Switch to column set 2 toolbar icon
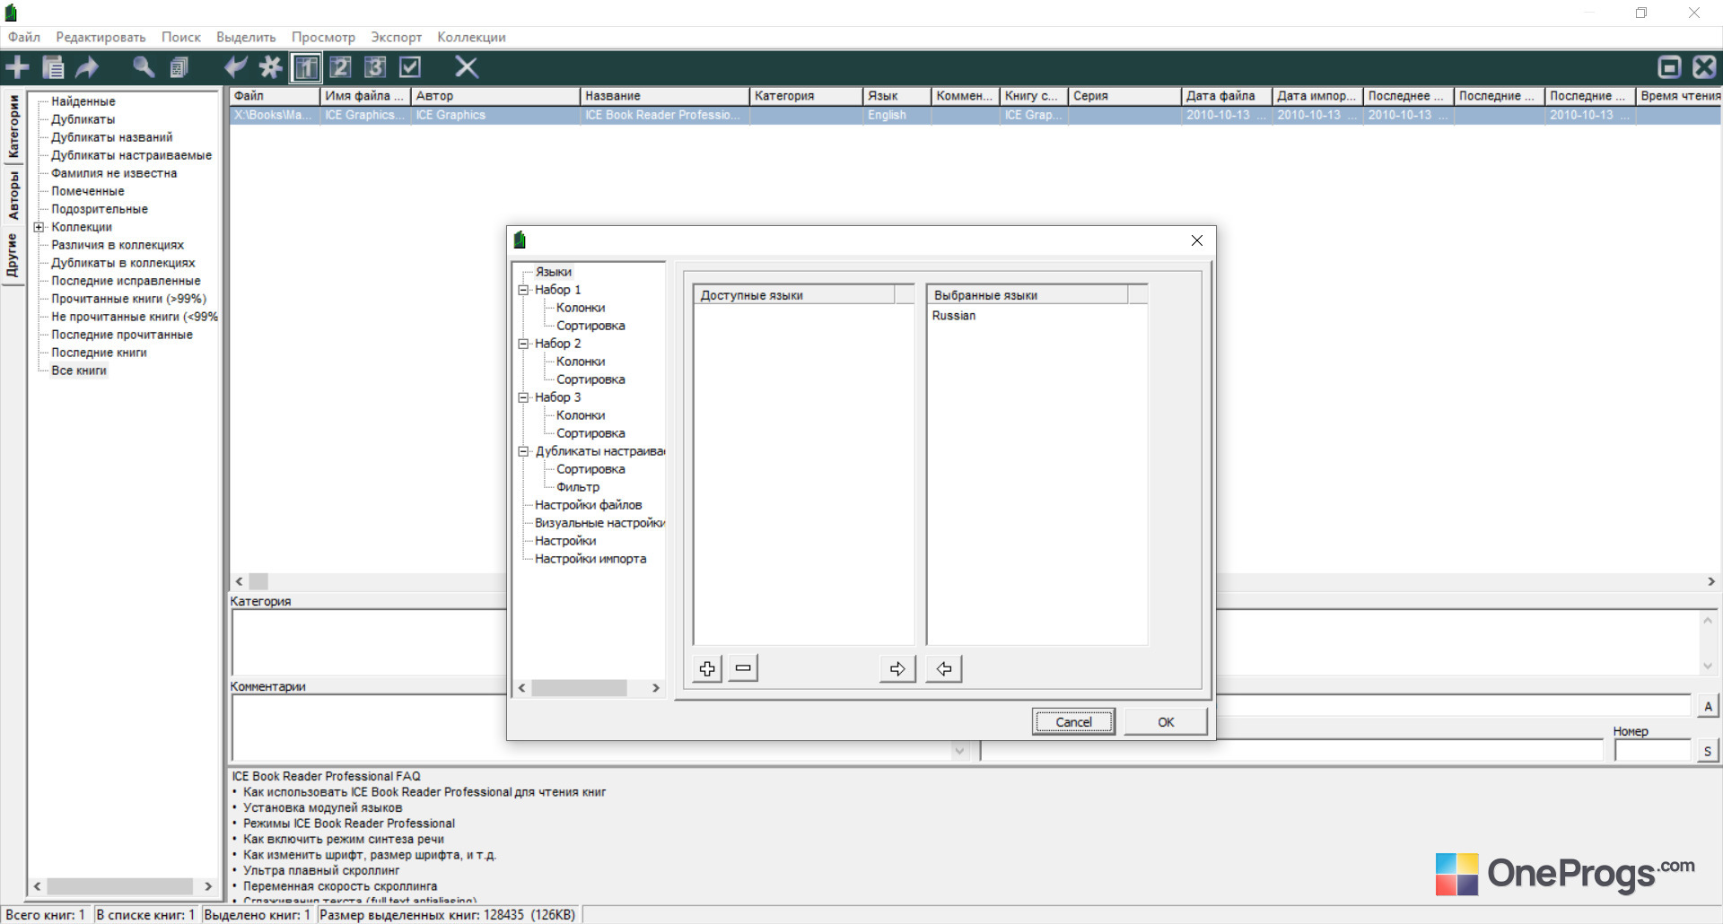 [340, 67]
